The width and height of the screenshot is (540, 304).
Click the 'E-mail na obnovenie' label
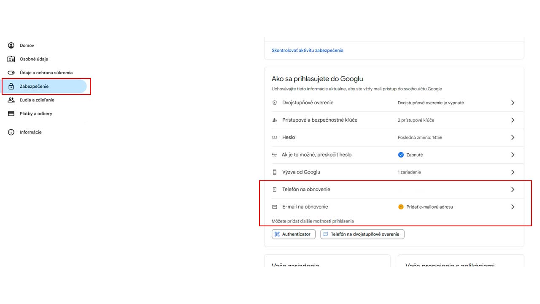pos(305,206)
